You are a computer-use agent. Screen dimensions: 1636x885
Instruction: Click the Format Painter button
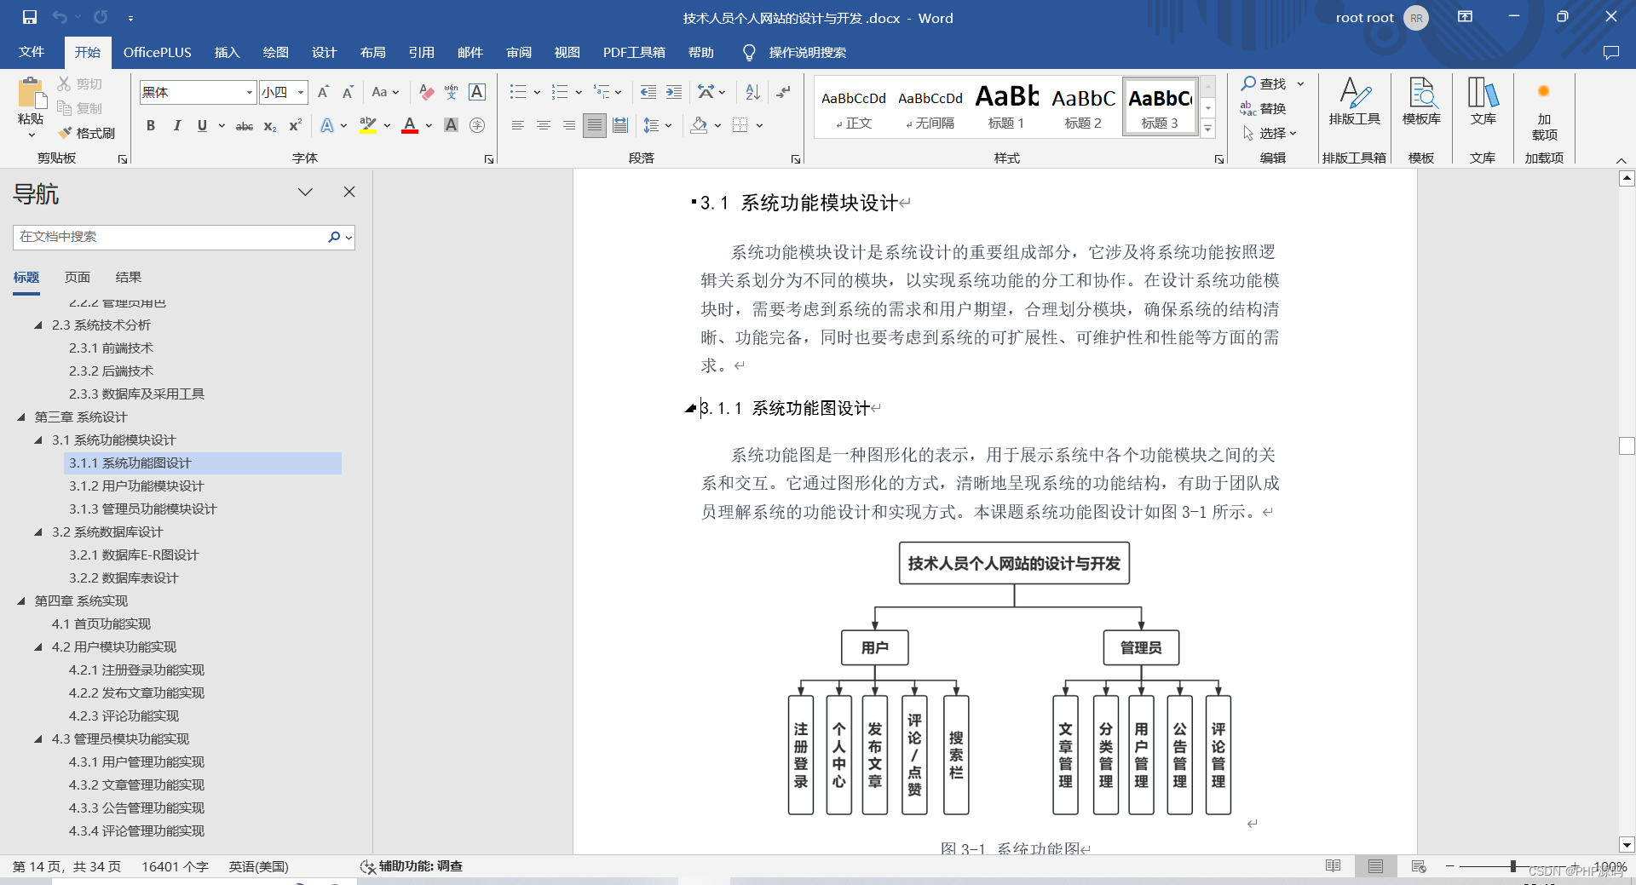[86, 133]
